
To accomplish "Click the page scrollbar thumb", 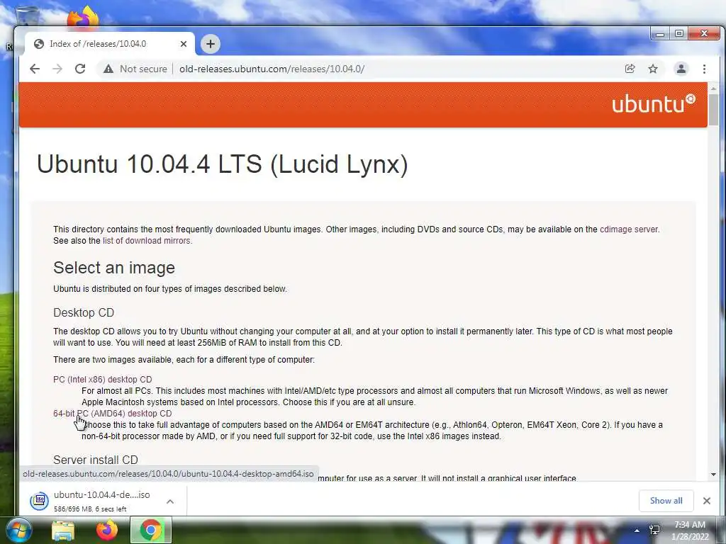I will (713, 109).
